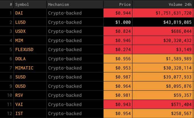Image resolution: width=194 pixels, height=118 pixels.
Task: Select LUSD's $43,819,085 volume cell
Action: 163,22
